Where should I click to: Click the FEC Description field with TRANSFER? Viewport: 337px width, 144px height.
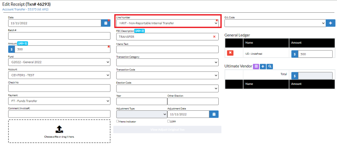[x=167, y=37]
